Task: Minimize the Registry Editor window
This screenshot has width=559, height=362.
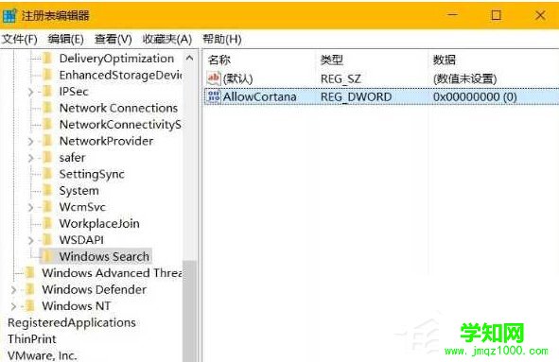Action: 453,15
